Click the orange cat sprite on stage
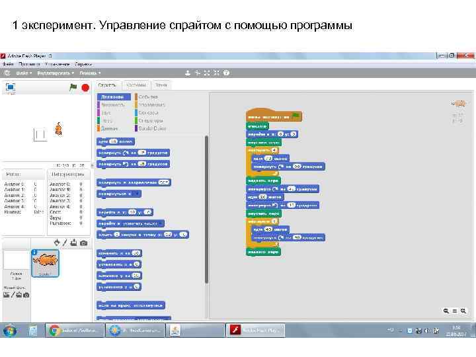 click(59, 129)
